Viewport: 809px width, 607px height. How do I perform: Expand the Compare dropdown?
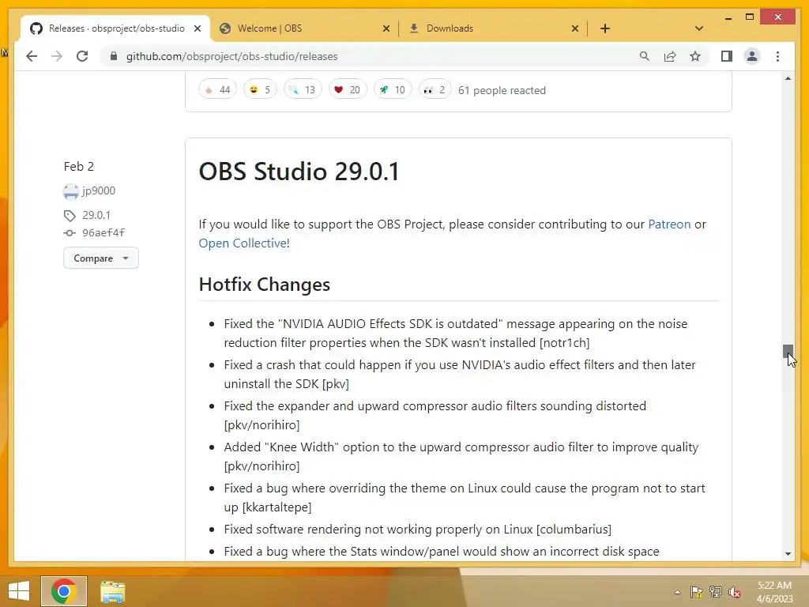[x=101, y=258]
